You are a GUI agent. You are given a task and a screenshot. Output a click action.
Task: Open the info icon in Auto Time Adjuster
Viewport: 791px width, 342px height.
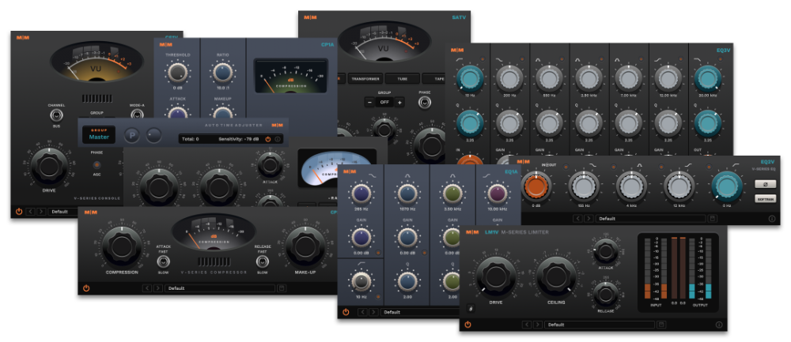278,138
